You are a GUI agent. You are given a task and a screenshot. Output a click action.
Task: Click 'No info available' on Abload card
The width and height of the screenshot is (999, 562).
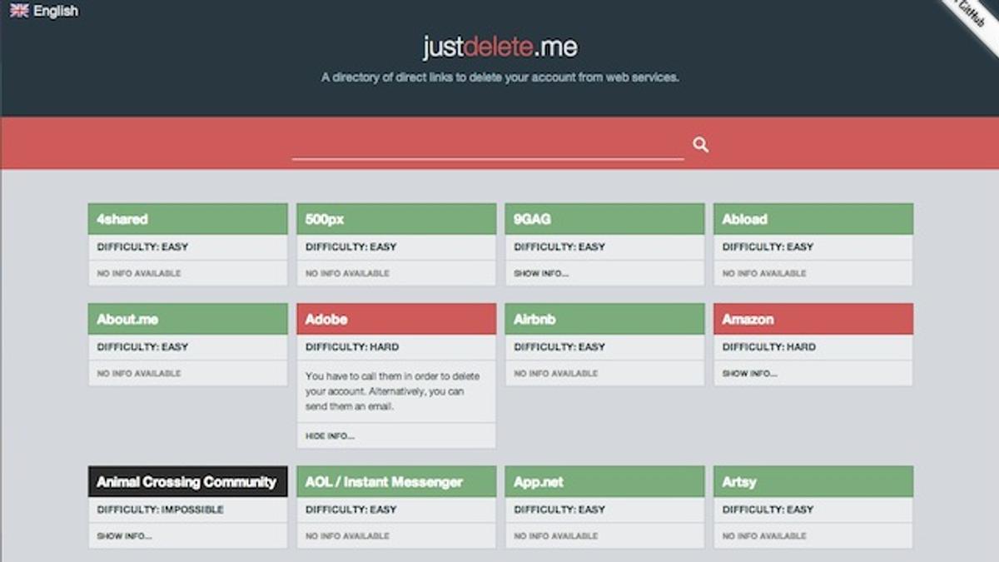[764, 273]
